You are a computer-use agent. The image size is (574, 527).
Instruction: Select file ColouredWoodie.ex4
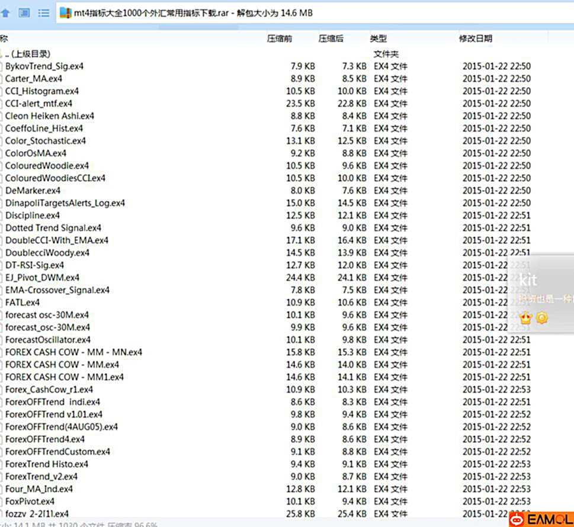(47, 166)
